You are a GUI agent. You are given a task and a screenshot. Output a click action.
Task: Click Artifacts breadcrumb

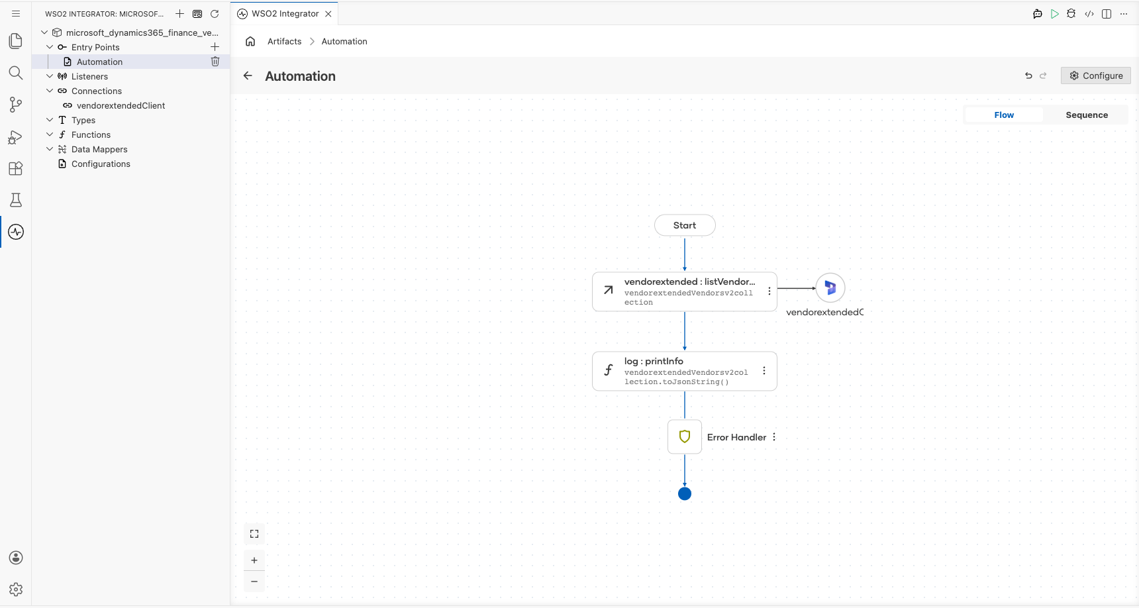pyautogui.click(x=285, y=41)
